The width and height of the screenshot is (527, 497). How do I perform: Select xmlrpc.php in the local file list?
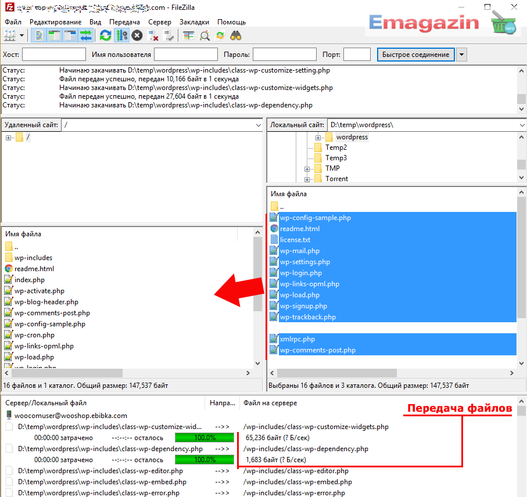pos(393,339)
